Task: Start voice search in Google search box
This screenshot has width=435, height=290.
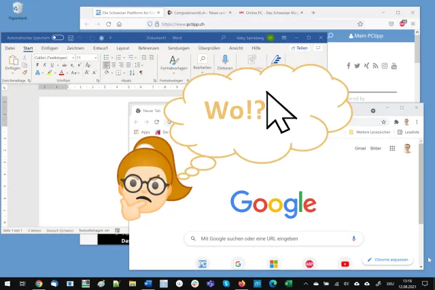Action: click(x=353, y=238)
